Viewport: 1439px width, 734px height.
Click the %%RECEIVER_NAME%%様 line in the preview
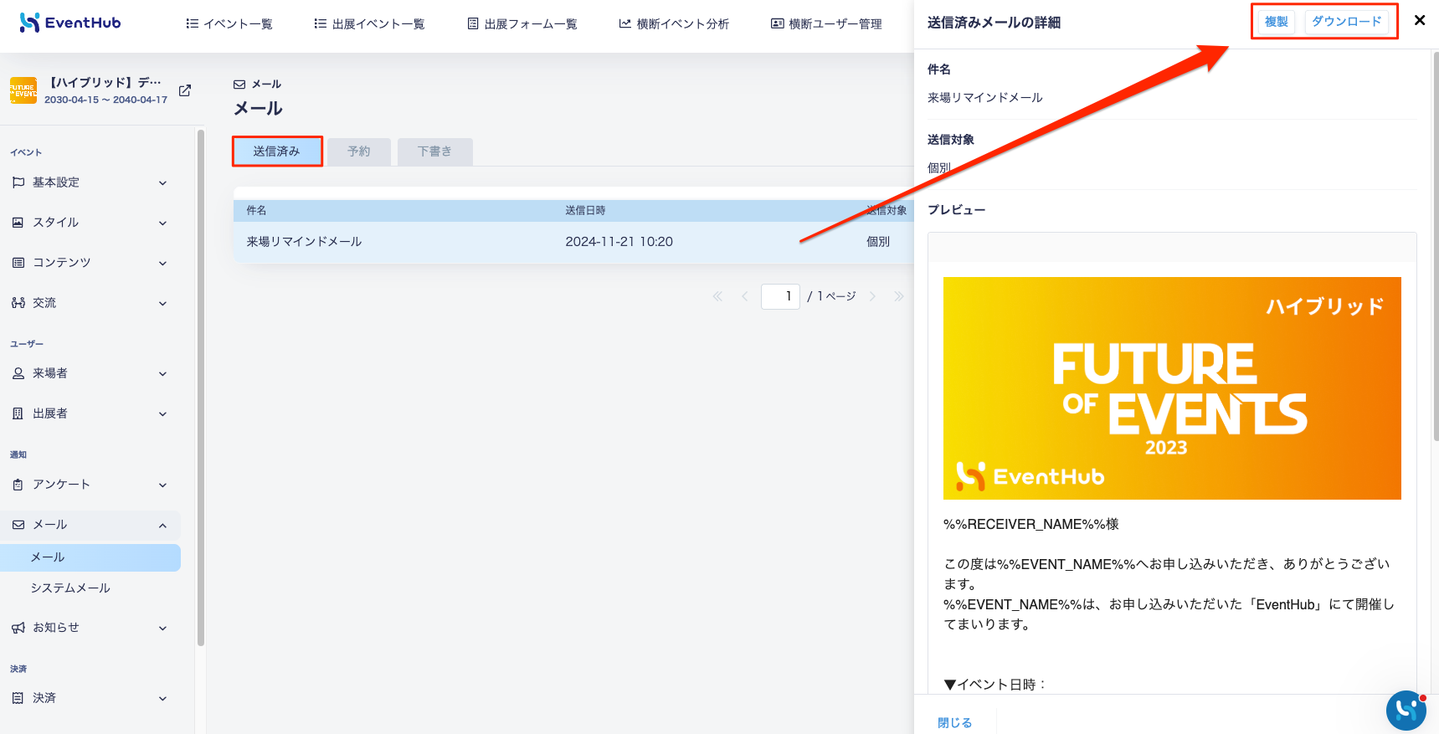[x=1031, y=525]
